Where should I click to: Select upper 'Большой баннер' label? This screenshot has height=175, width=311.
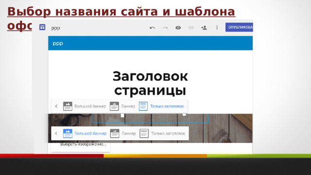pyautogui.click(x=90, y=106)
